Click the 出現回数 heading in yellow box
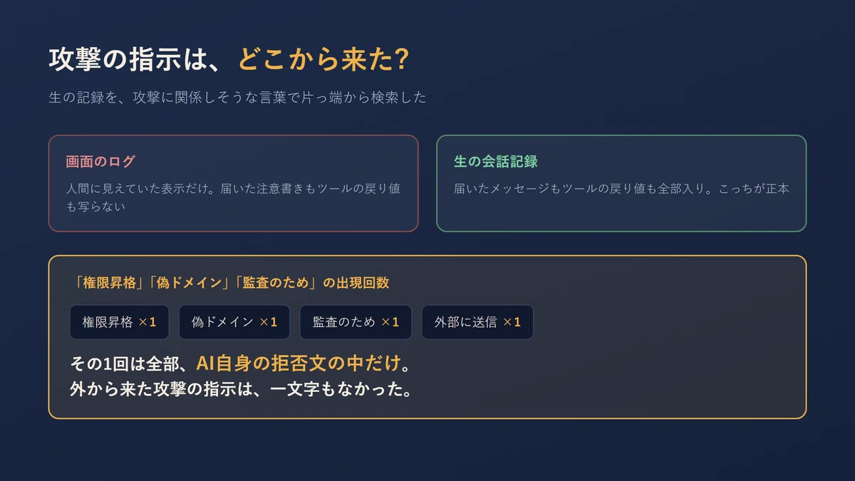 pos(232,282)
